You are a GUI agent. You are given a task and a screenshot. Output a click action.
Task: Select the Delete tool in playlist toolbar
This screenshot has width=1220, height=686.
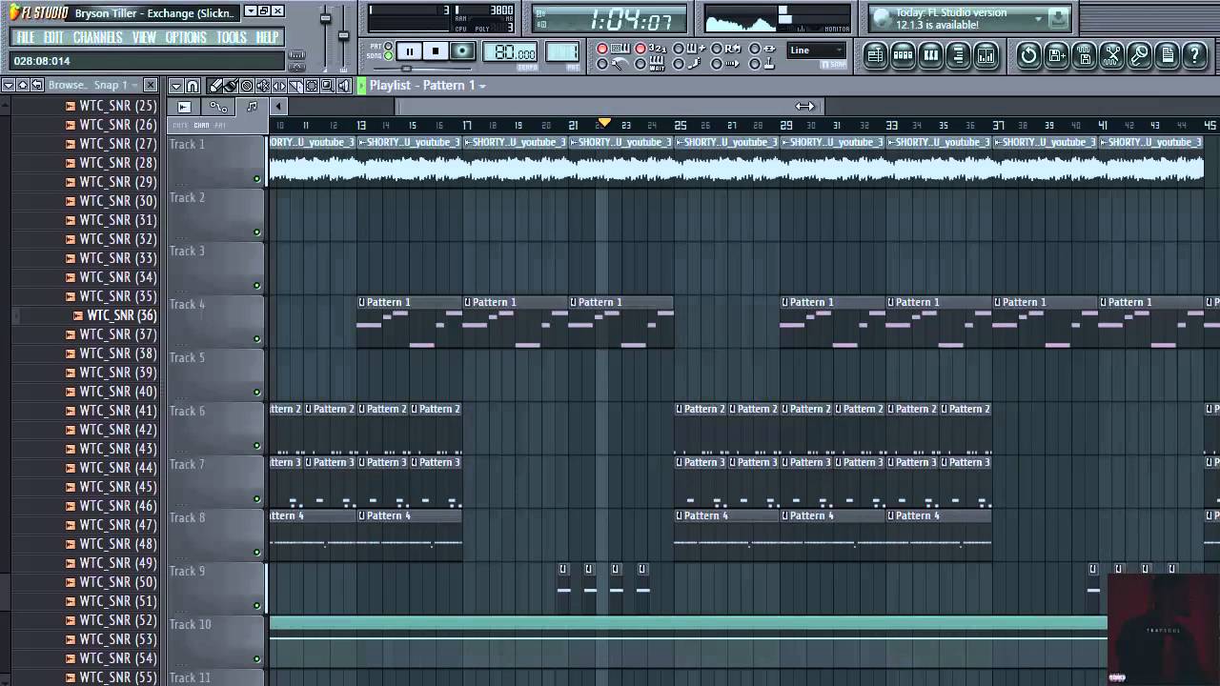tap(247, 86)
